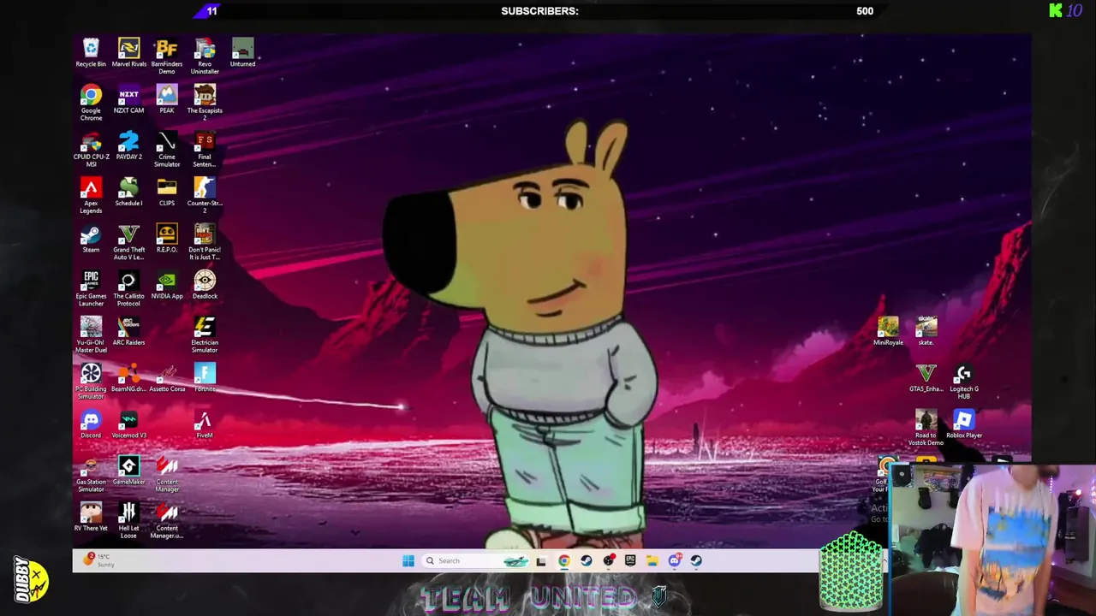Launch BeamNG.drive from the desktop

(128, 377)
